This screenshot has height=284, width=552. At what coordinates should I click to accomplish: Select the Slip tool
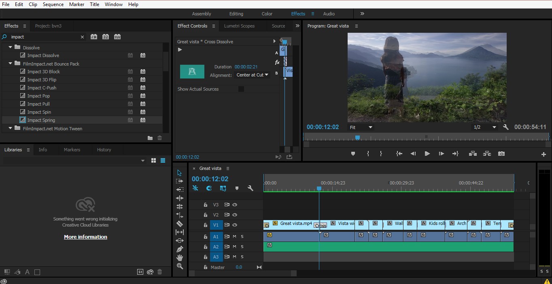(180, 232)
